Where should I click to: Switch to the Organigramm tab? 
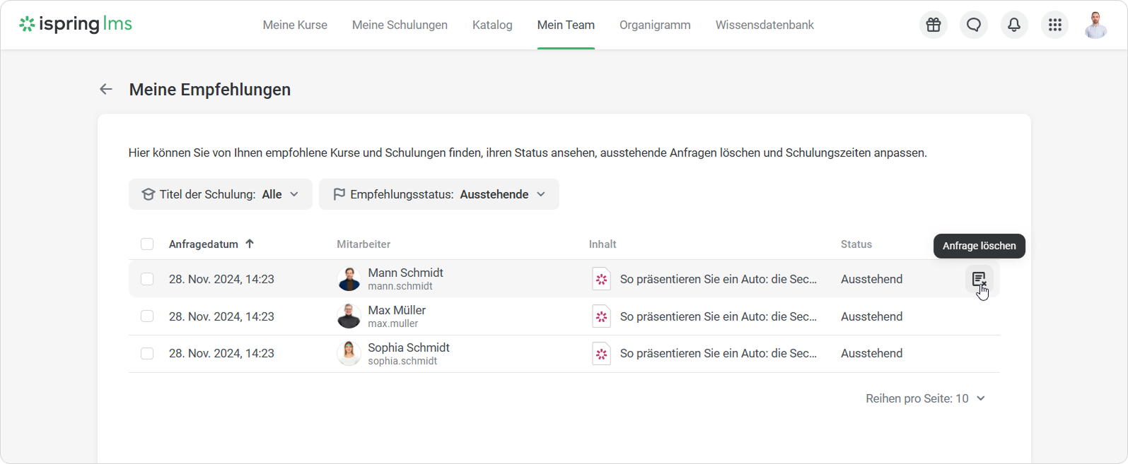pyautogui.click(x=655, y=25)
